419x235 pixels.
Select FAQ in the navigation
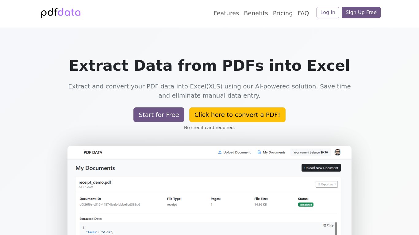tap(303, 13)
